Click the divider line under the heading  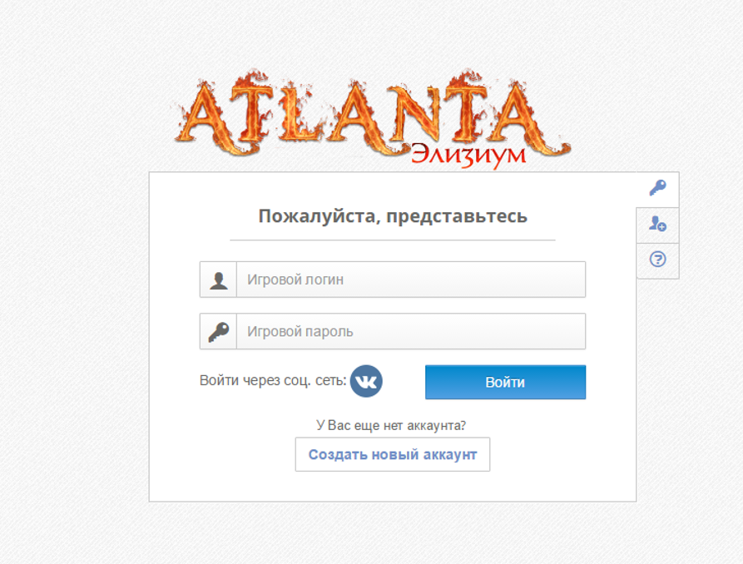click(x=393, y=240)
